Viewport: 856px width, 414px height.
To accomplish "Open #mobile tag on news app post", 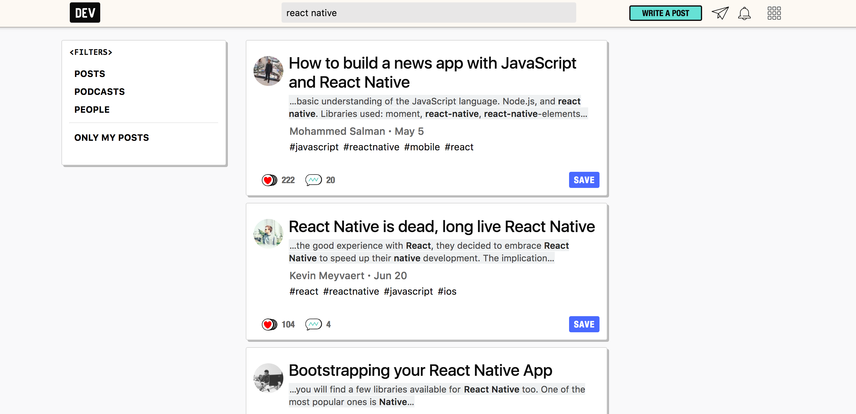I will pos(422,147).
